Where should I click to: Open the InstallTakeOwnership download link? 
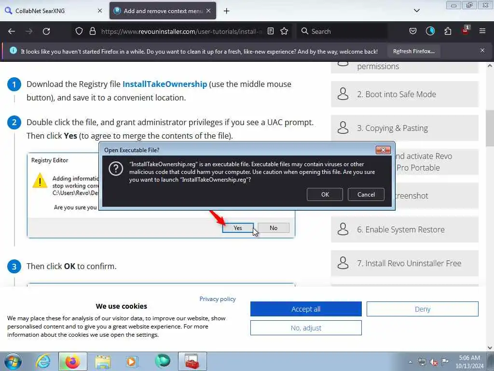coord(165,84)
